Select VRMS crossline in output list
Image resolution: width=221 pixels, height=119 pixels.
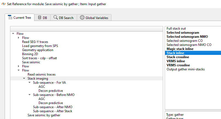[178, 65]
